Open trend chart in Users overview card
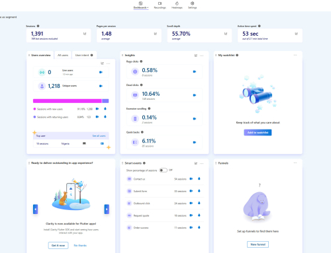 [102, 63]
